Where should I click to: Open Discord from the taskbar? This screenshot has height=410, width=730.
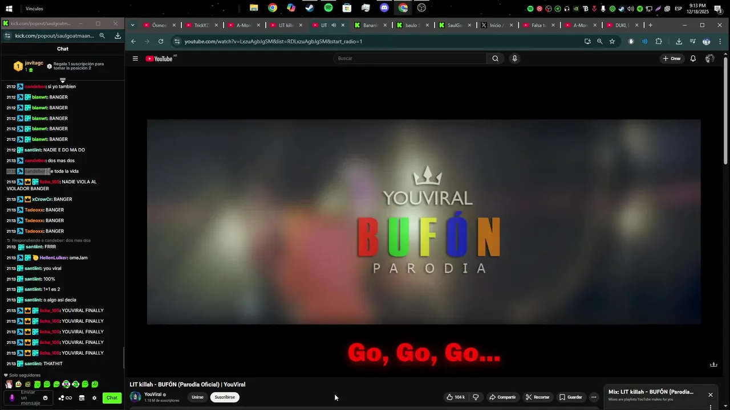point(384,8)
